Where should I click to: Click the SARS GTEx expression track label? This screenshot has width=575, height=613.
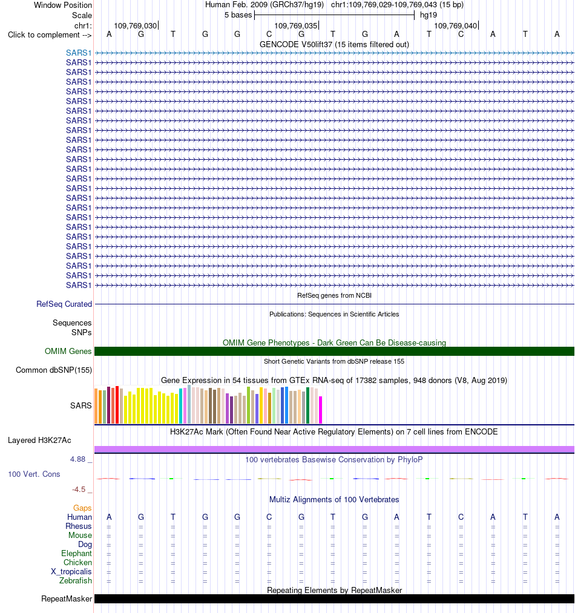click(x=81, y=406)
